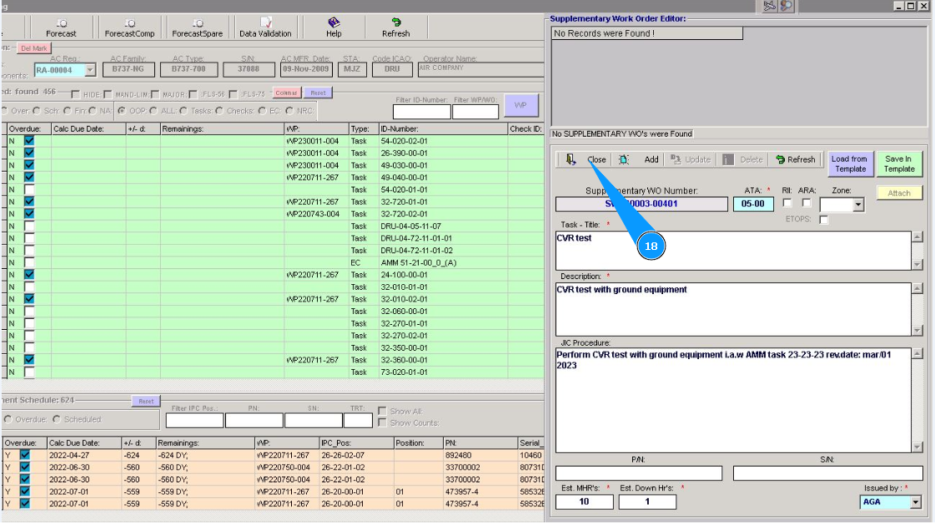Refresh using the main toolbar icon

click(395, 26)
